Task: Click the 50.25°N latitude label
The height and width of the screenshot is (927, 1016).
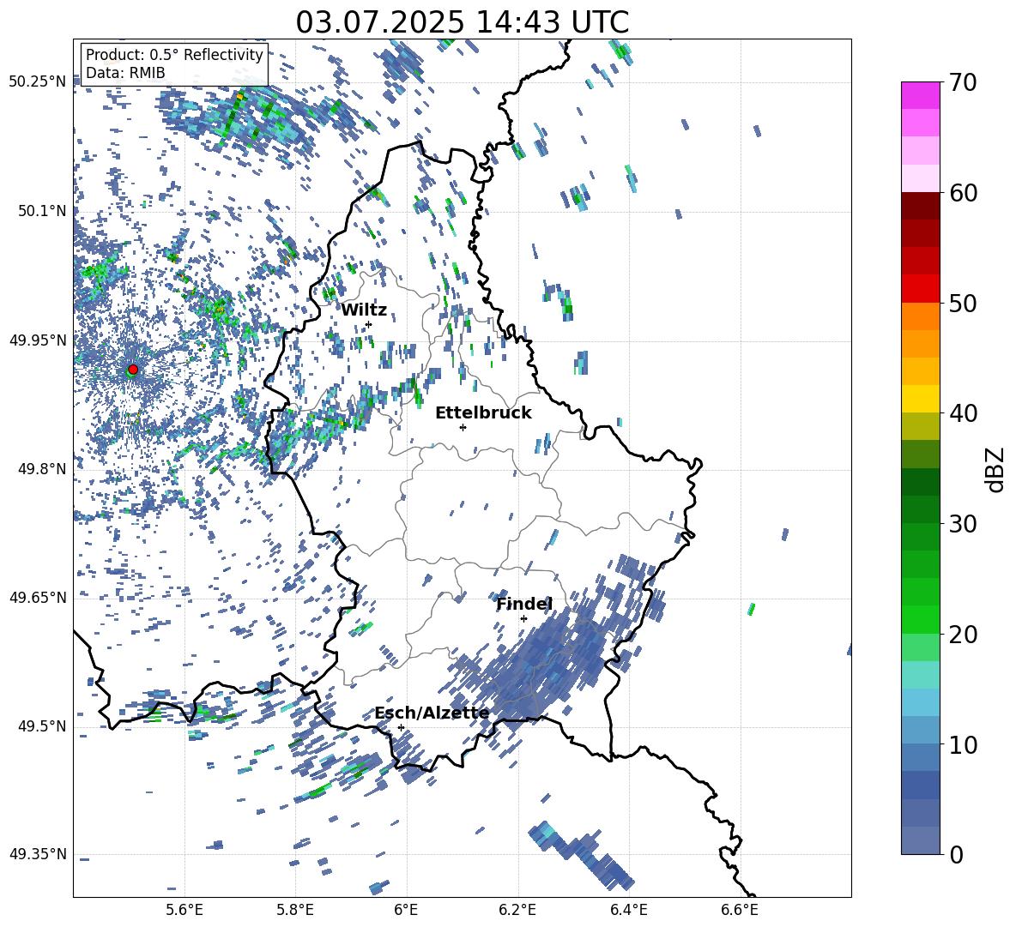Action: [x=37, y=81]
